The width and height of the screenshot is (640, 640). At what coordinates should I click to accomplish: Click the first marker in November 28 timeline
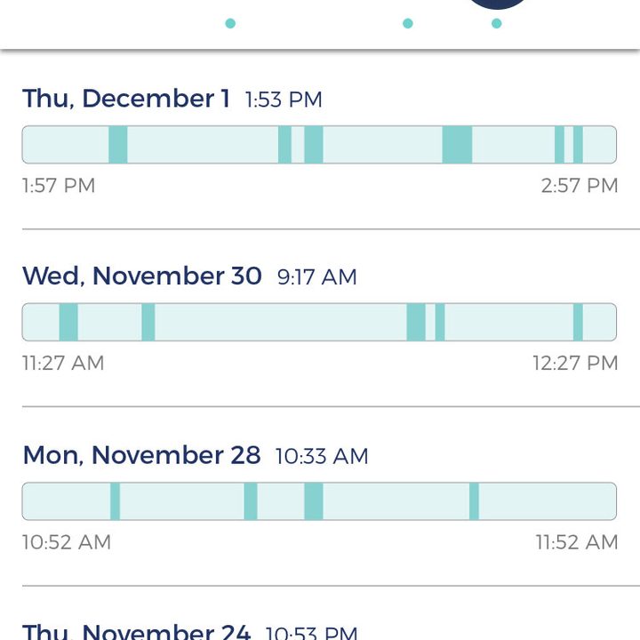[x=115, y=501]
